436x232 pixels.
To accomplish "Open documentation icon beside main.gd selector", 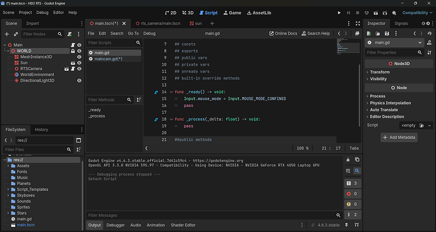I will point(429,42).
